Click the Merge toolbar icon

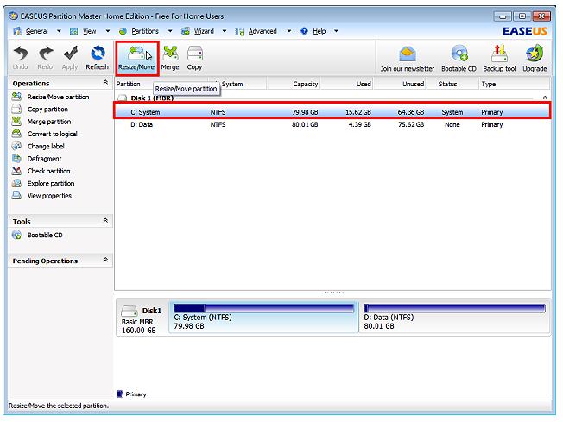(x=170, y=54)
